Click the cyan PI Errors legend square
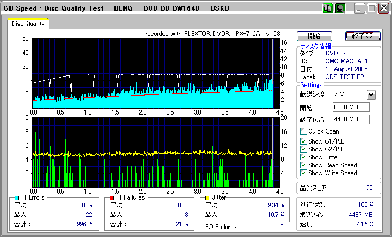The width and height of the screenshot is (392, 237). (x=17, y=197)
